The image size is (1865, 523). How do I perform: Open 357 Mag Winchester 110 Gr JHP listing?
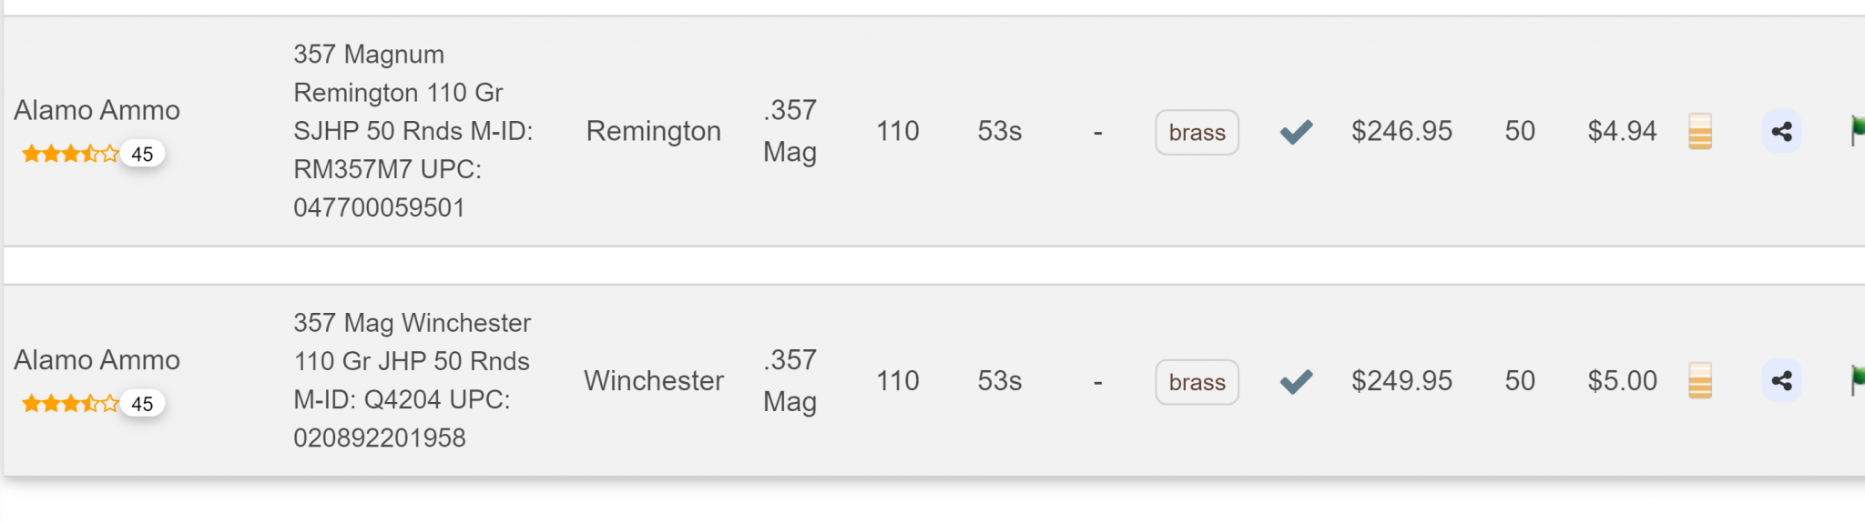[x=412, y=380]
